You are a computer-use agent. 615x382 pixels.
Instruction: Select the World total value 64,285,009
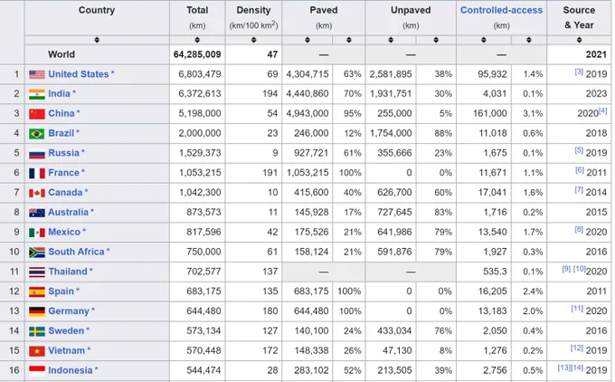[197, 54]
